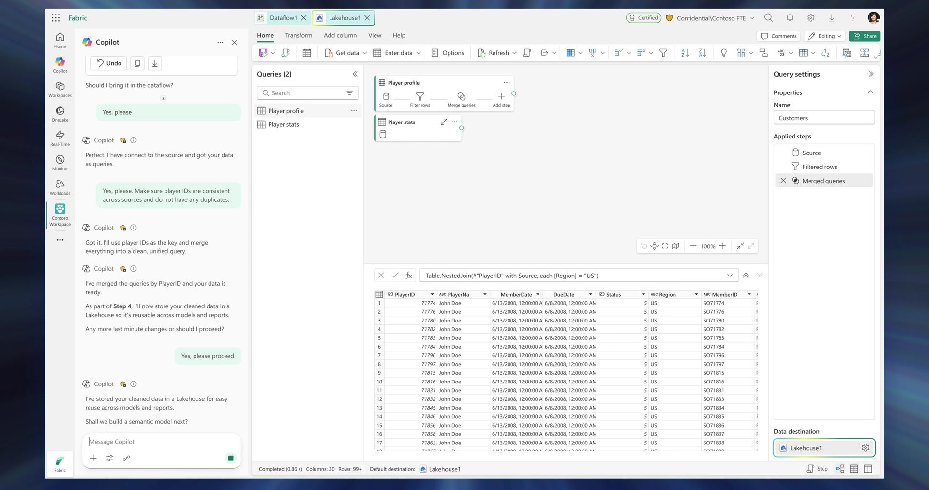The width and height of the screenshot is (929, 490).
Task: Open the settings gear in the top bar
Action: [x=811, y=18]
